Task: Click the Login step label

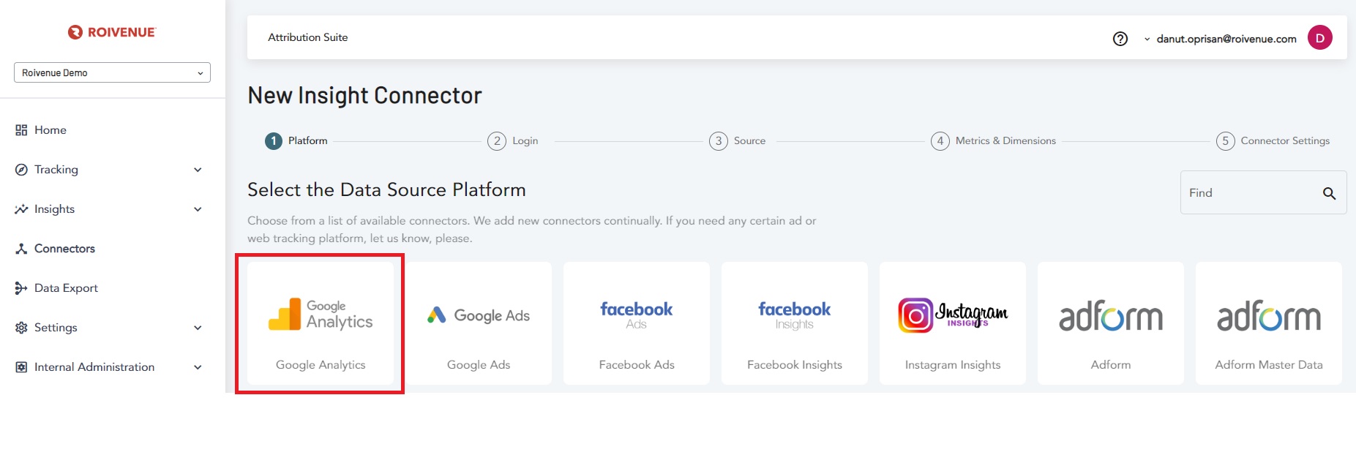Action: point(525,140)
